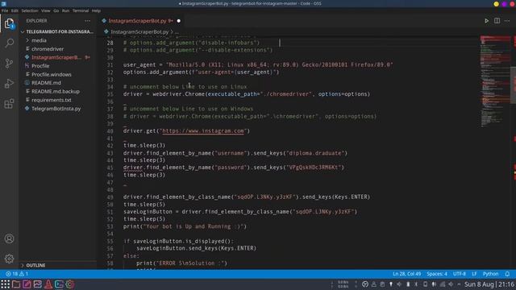Click the line 35 number in the gutter
The image size is (516, 290).
pyautogui.click(x=110, y=94)
